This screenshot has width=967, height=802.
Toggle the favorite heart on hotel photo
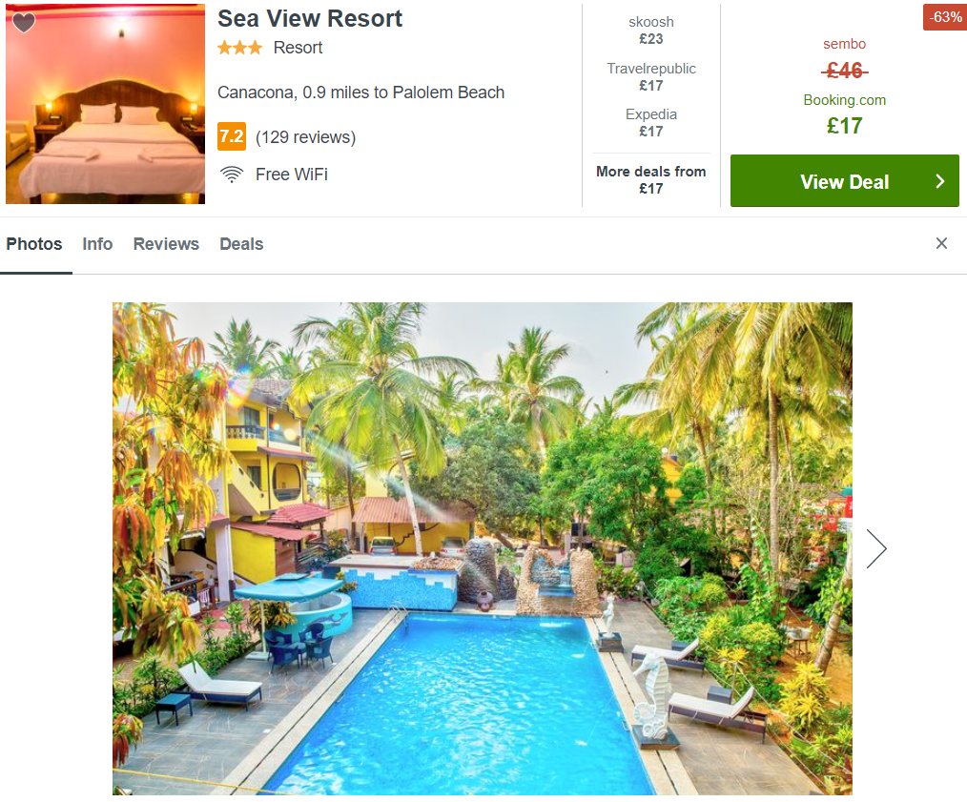[x=24, y=23]
